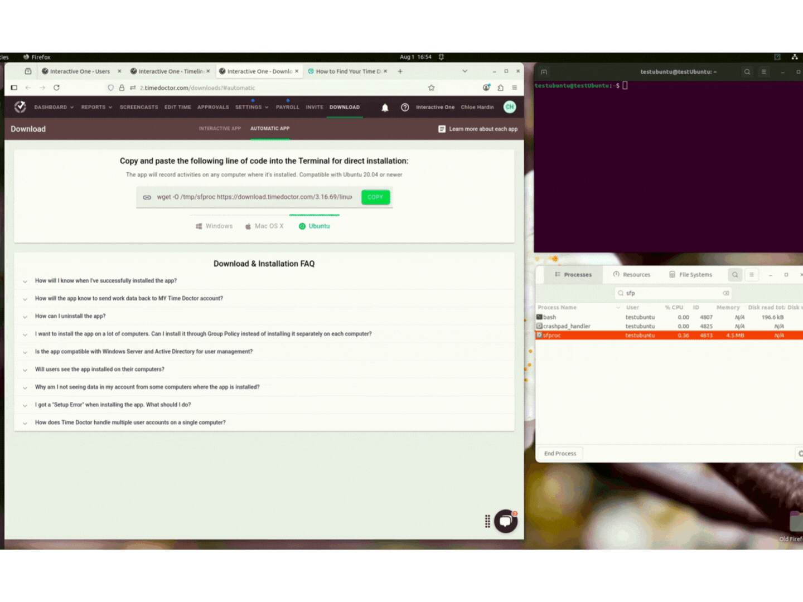The image size is (803, 602).
Task: Click the sfp process search field
Action: point(673,293)
